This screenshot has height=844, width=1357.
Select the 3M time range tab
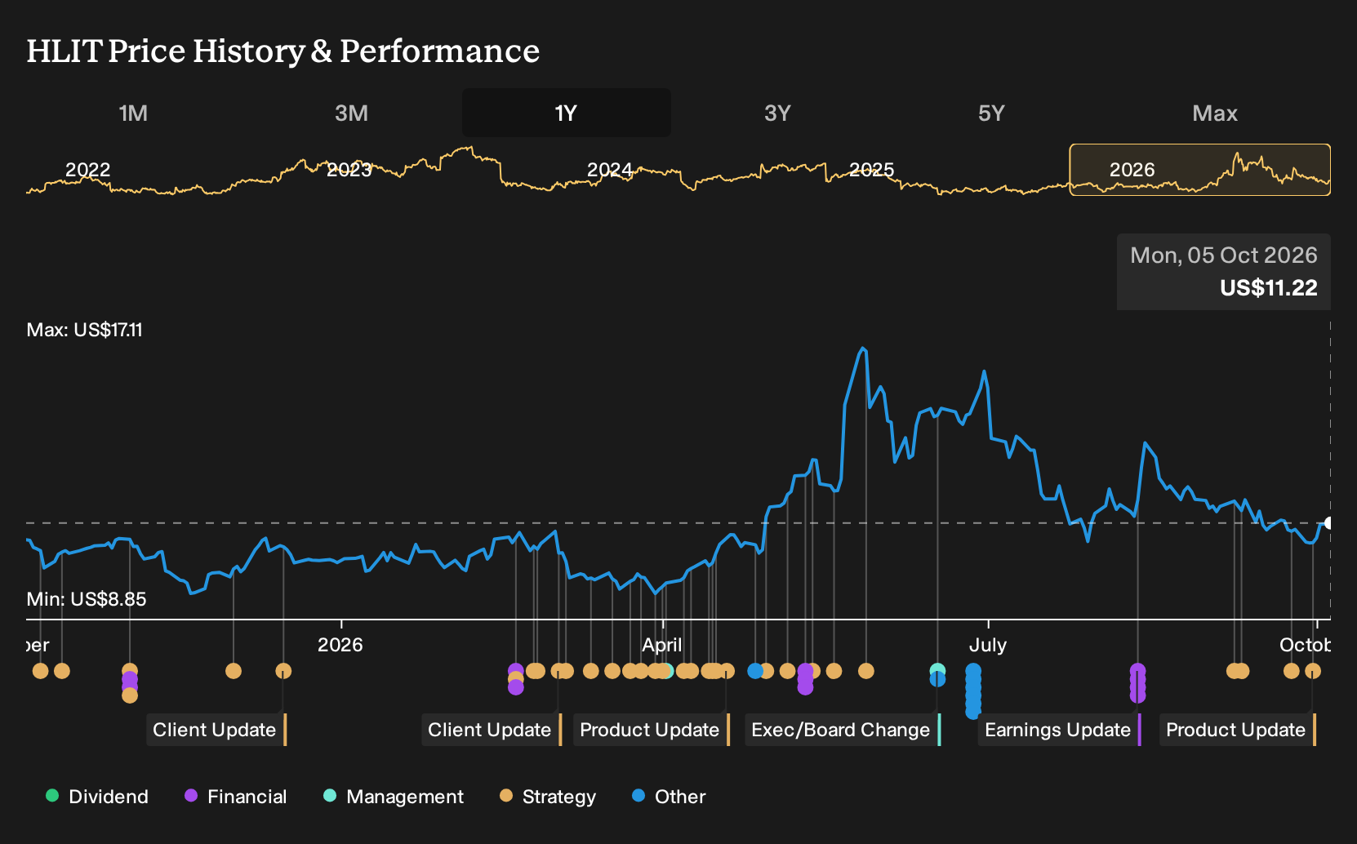(x=351, y=113)
